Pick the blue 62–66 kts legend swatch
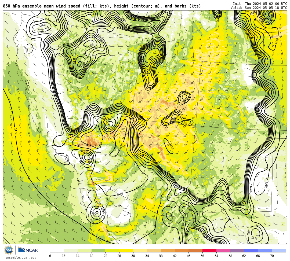290x261 pixels. [251, 251]
